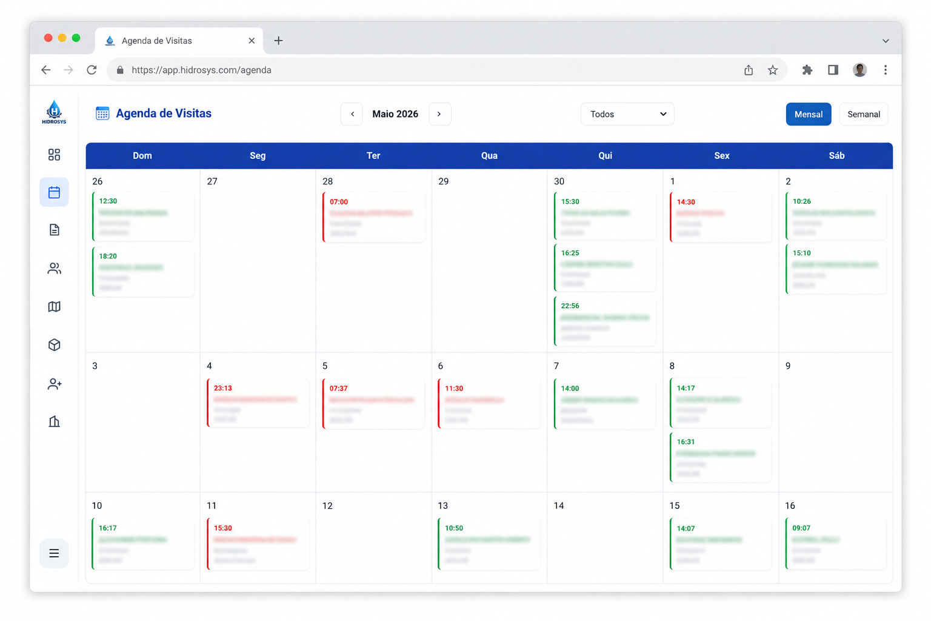Open the 10:50 visit on day 13
Screen dimensions: 931x621
click(x=490, y=543)
